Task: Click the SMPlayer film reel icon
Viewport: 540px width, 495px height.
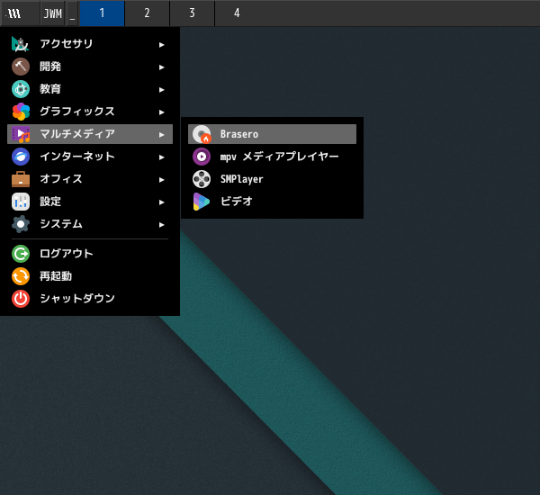Action: point(202,179)
